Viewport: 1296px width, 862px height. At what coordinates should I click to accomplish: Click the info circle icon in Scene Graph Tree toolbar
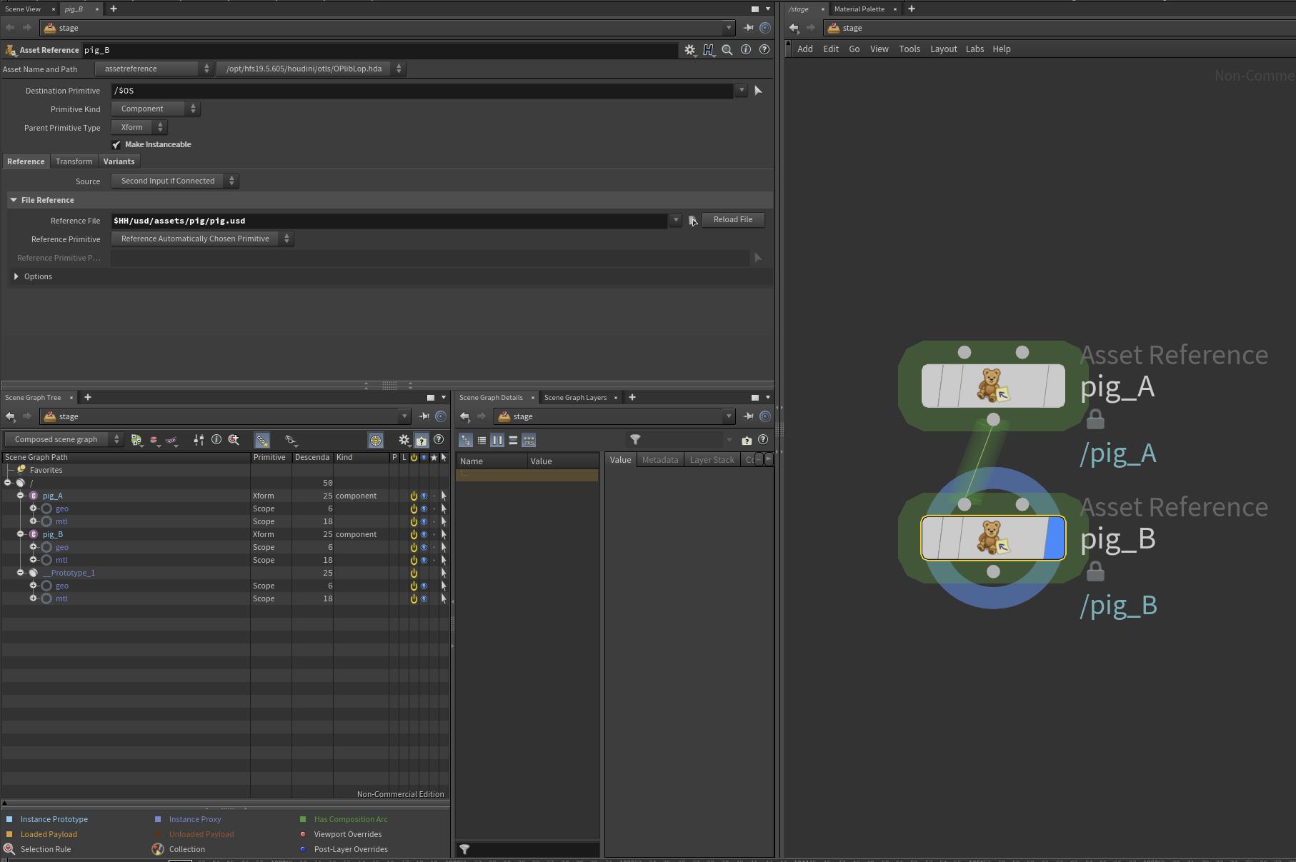pyautogui.click(x=216, y=440)
